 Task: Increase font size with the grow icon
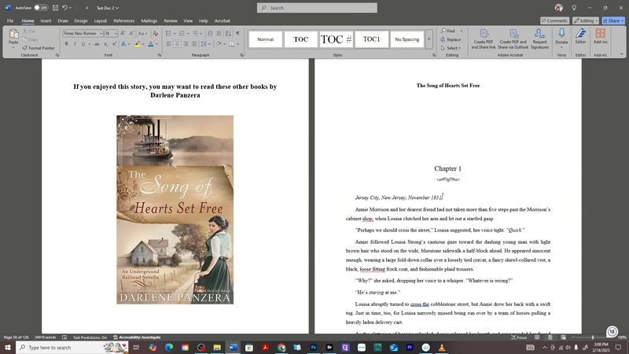coord(123,33)
